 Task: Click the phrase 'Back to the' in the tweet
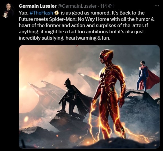coord(132,13)
